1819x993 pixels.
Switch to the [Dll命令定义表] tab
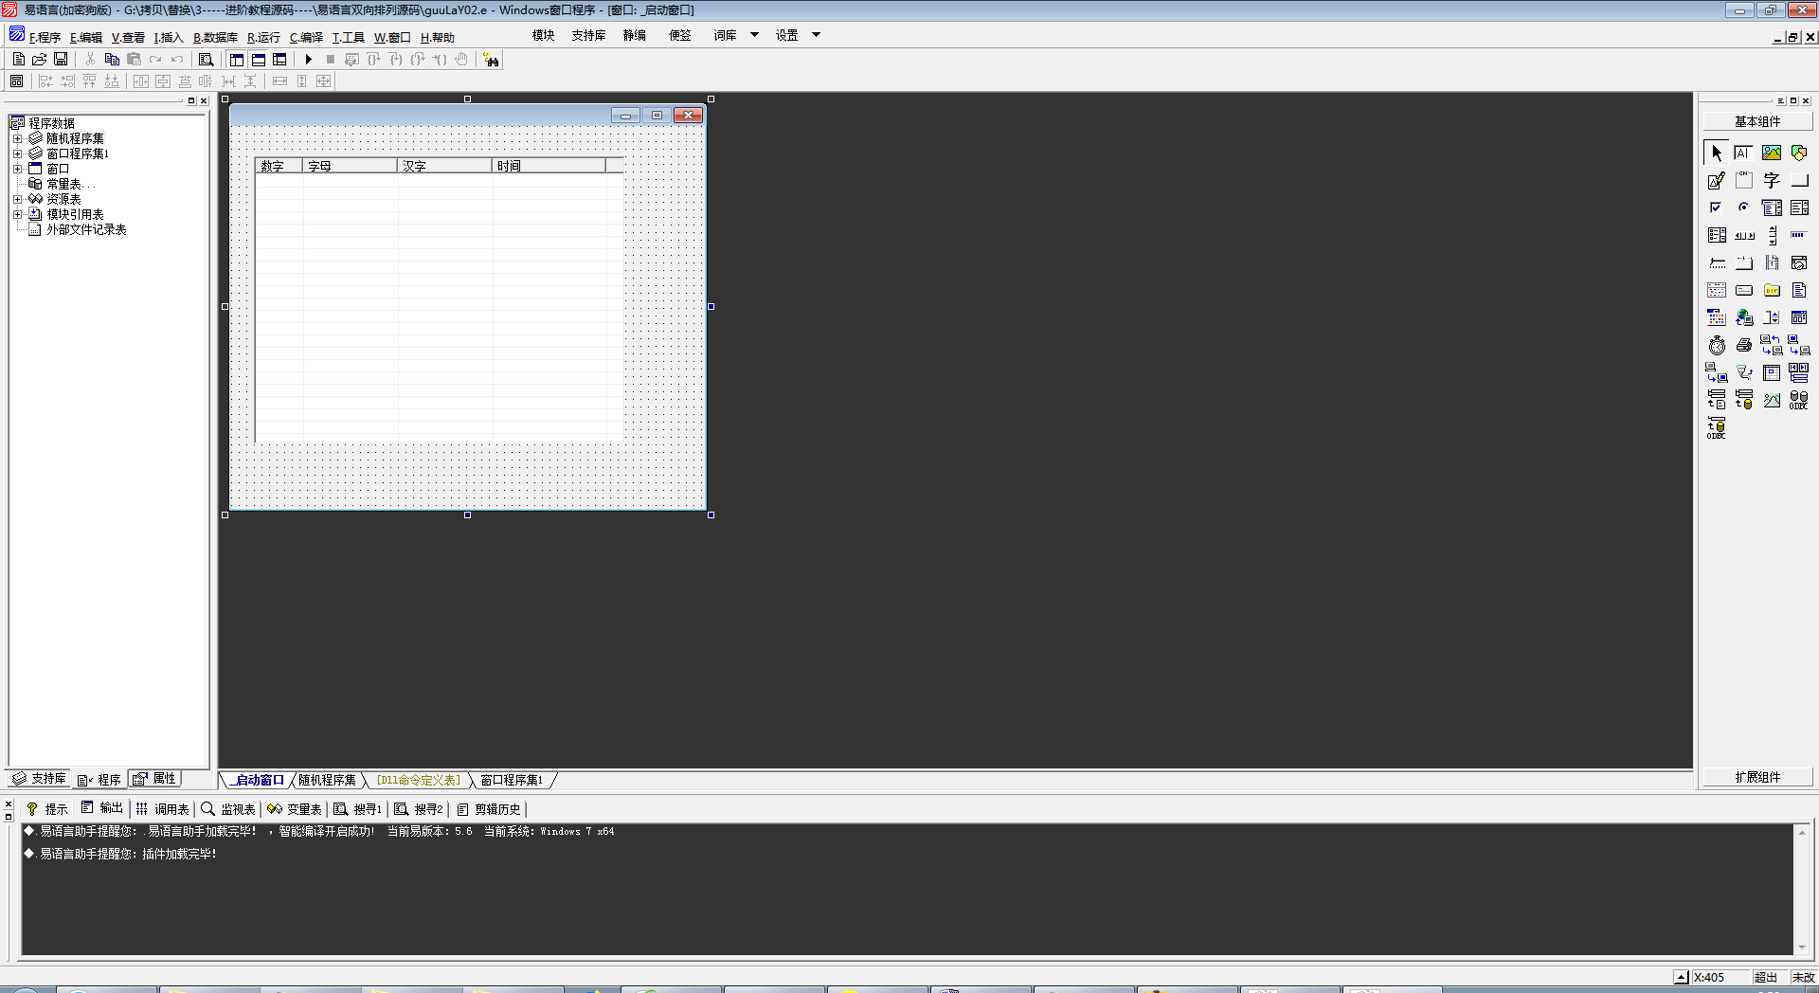tap(418, 780)
